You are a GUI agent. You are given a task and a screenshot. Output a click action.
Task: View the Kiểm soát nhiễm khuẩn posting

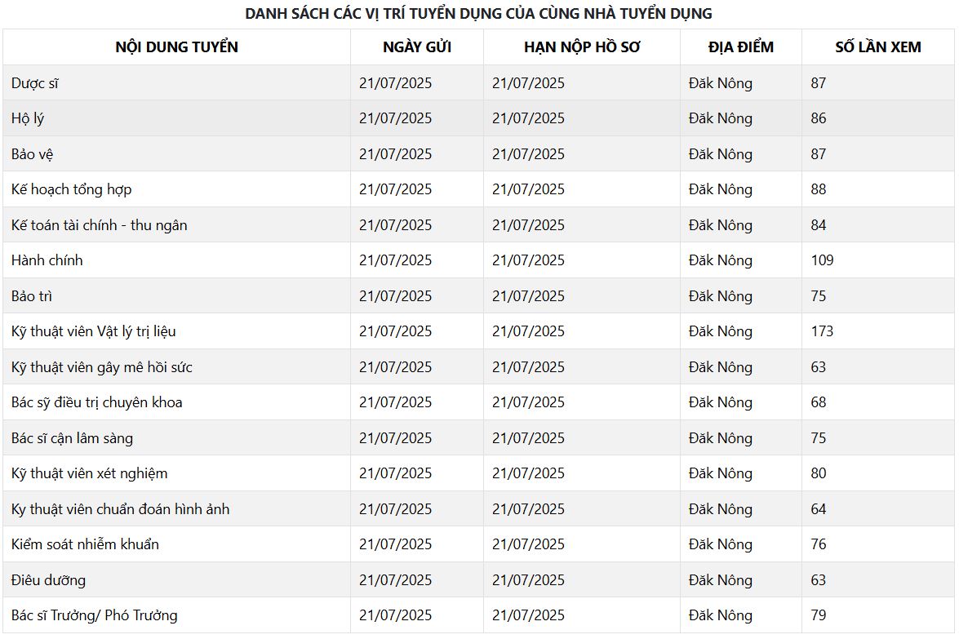(85, 544)
